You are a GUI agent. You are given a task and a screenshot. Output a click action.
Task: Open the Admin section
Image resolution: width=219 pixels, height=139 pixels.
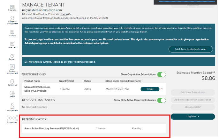[12, 94]
